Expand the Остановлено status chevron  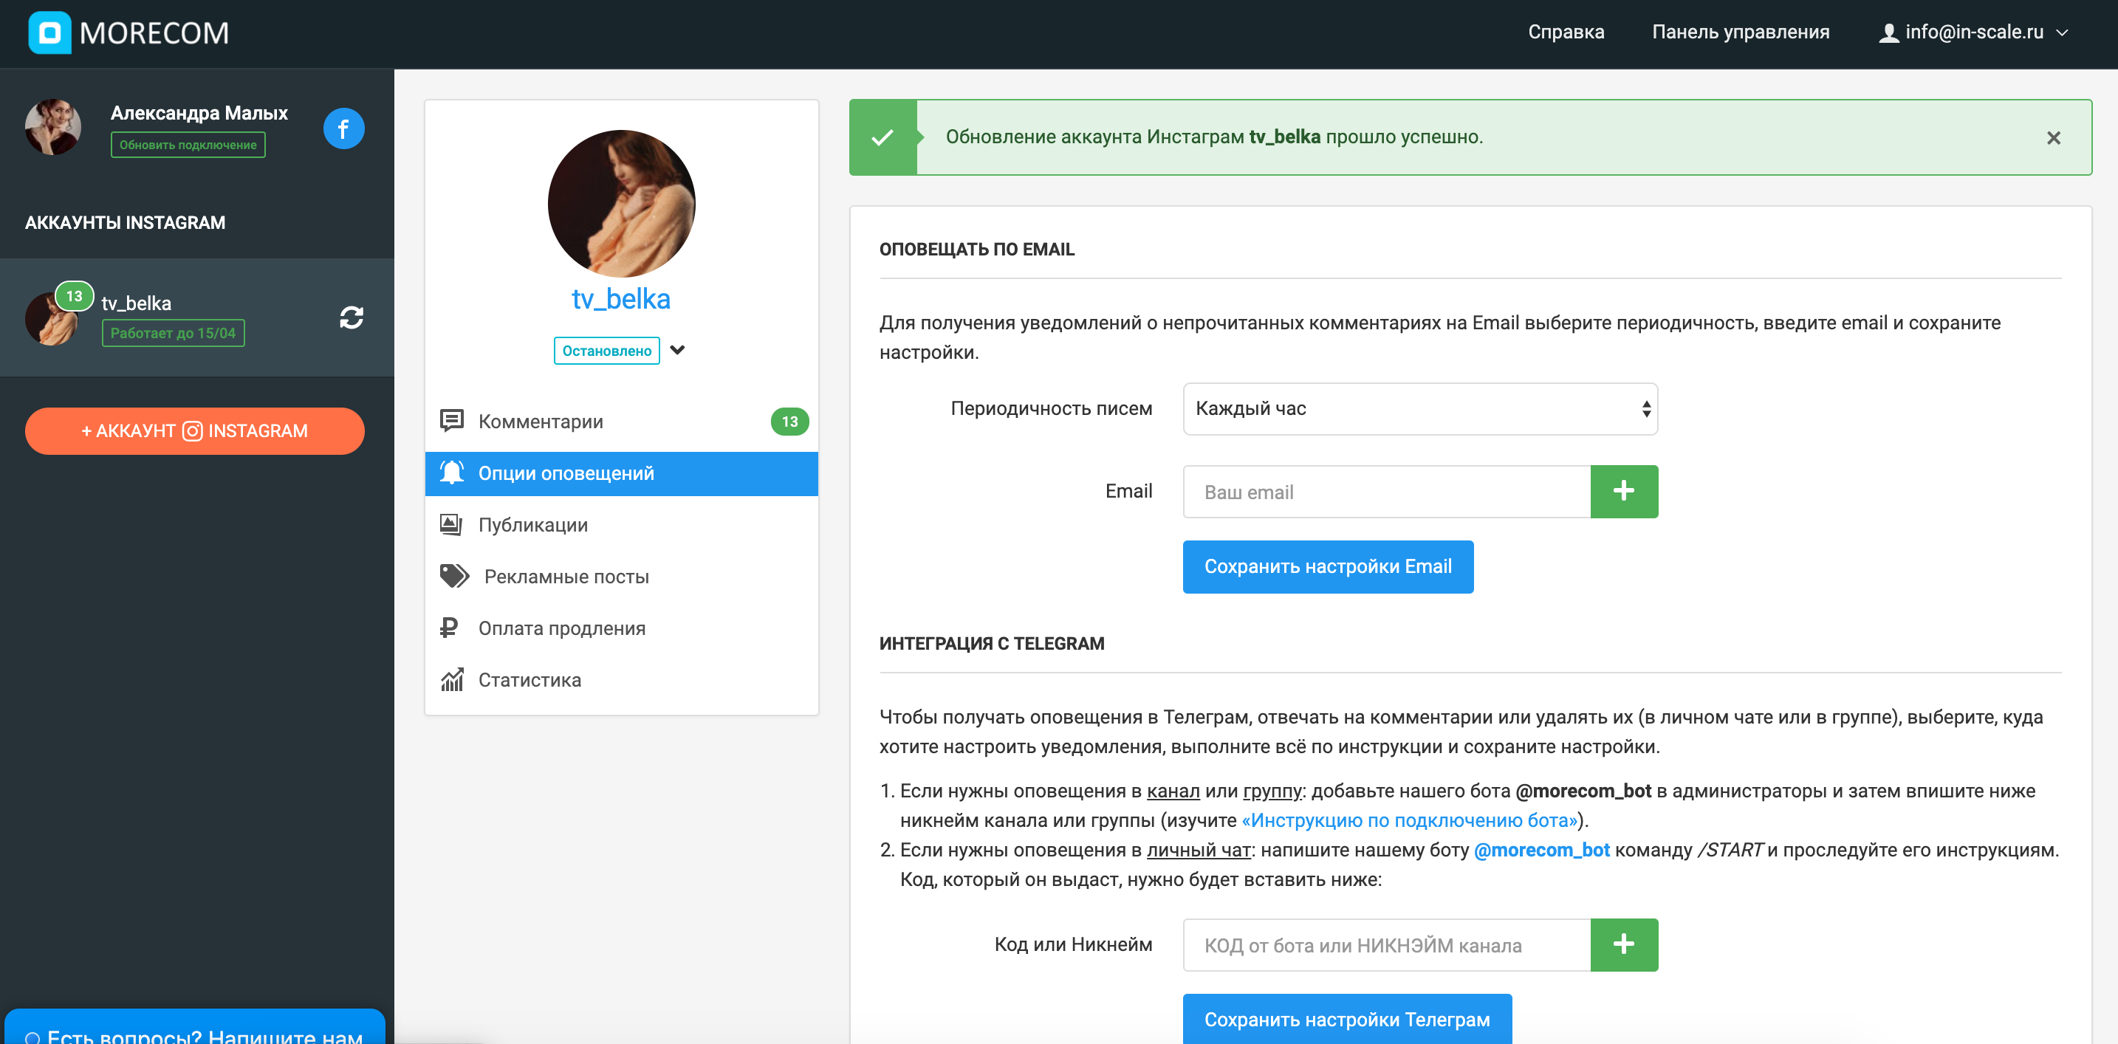(677, 350)
